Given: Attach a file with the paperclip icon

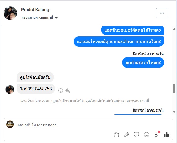Looking at the screenshot, I should pyautogui.click(x=126, y=135).
